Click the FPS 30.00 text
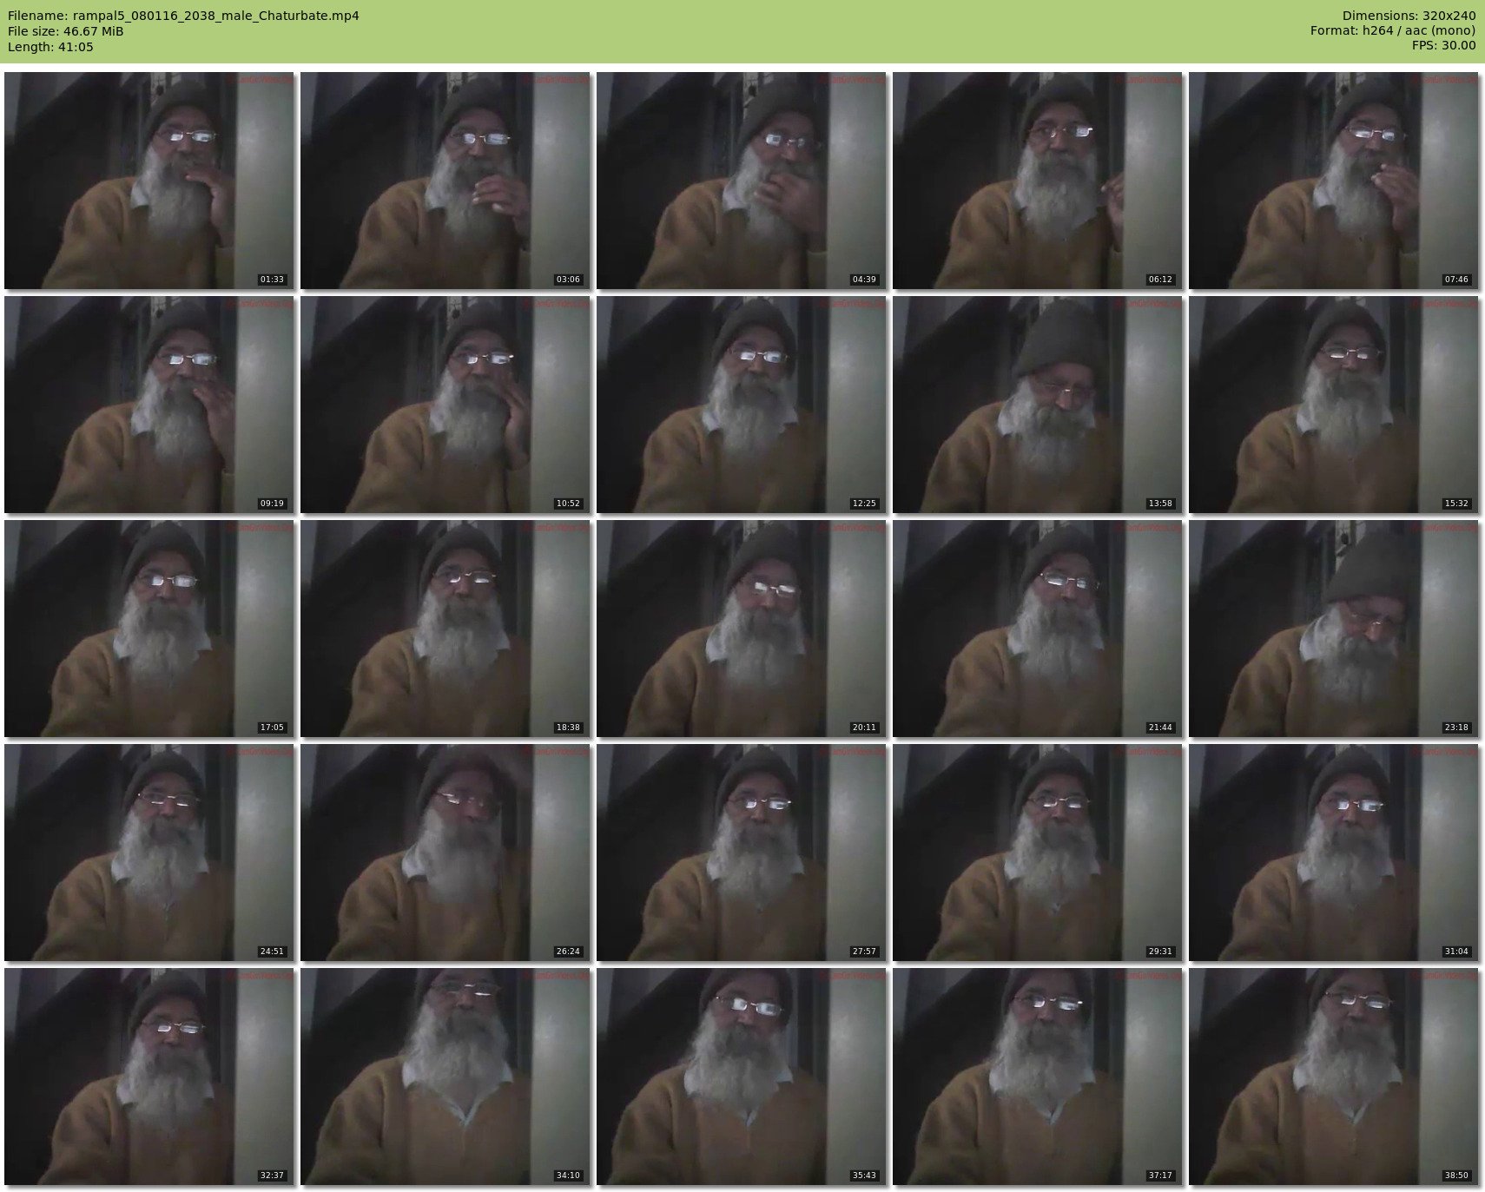This screenshot has width=1485, height=1192. (x=1443, y=47)
